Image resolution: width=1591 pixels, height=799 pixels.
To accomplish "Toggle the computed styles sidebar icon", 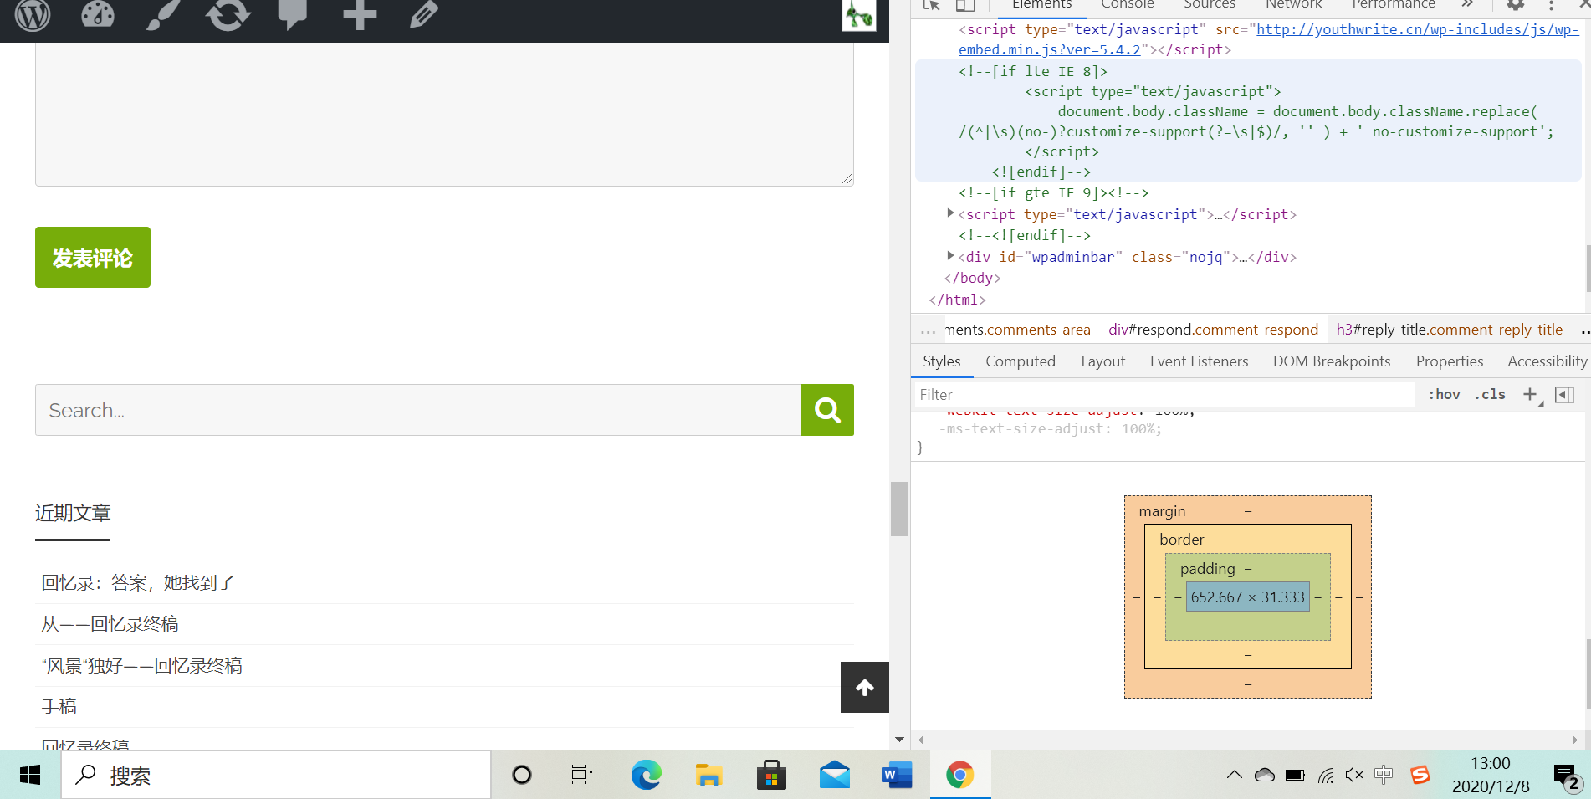I will [x=1564, y=394].
